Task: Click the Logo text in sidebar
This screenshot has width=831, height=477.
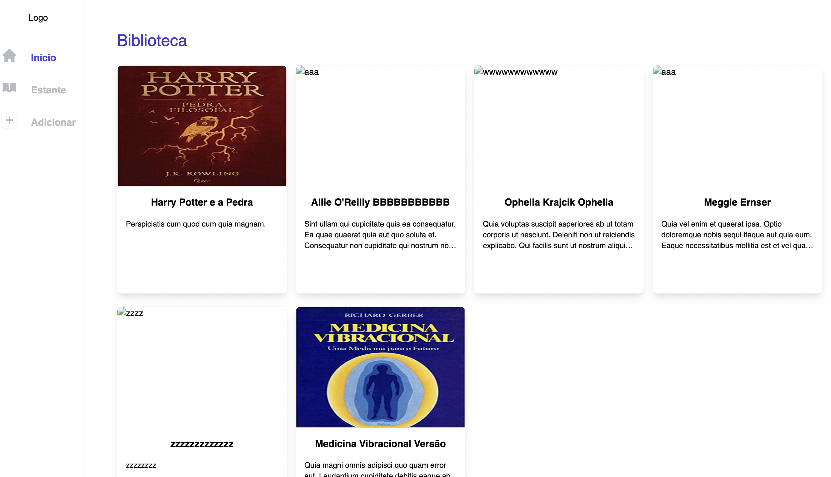Action: click(x=38, y=18)
